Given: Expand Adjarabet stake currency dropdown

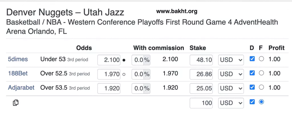Looking at the screenshot, I should click(x=231, y=88).
